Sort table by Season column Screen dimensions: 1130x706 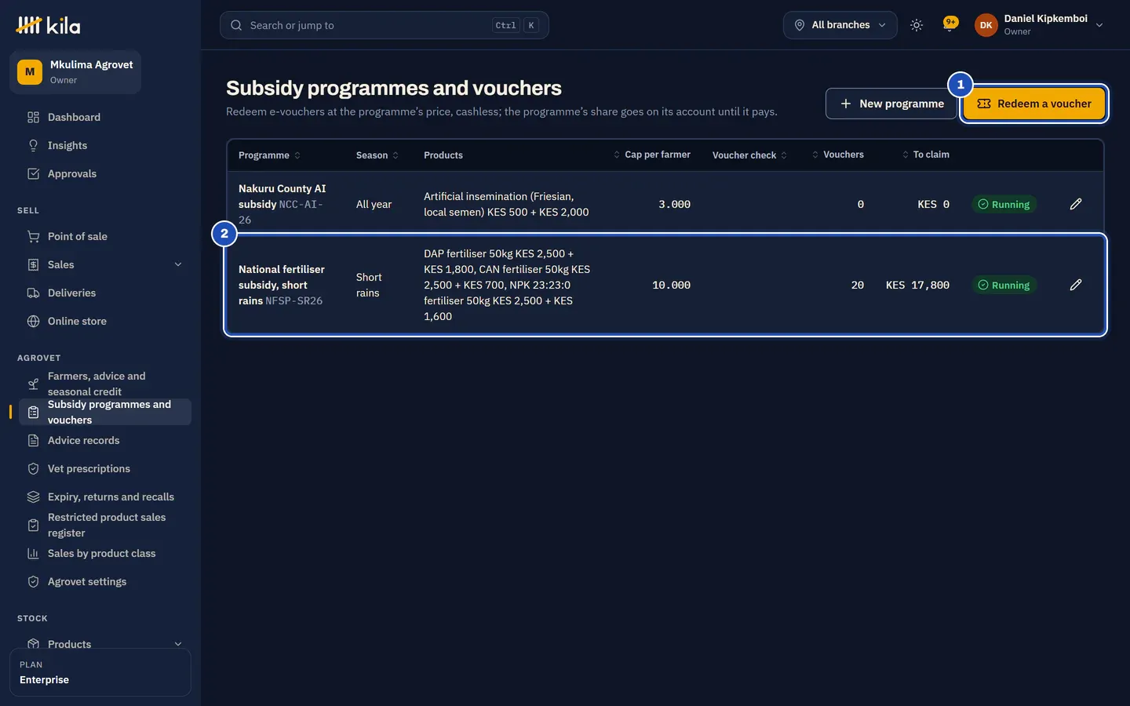click(x=377, y=155)
